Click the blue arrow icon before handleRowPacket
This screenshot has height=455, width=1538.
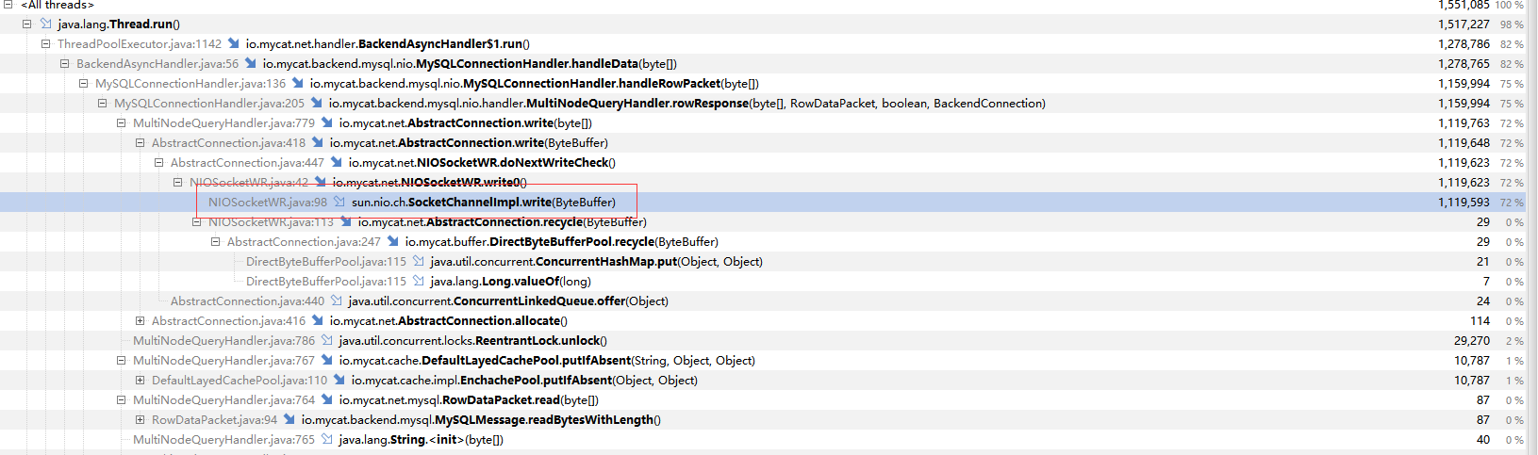coord(297,83)
